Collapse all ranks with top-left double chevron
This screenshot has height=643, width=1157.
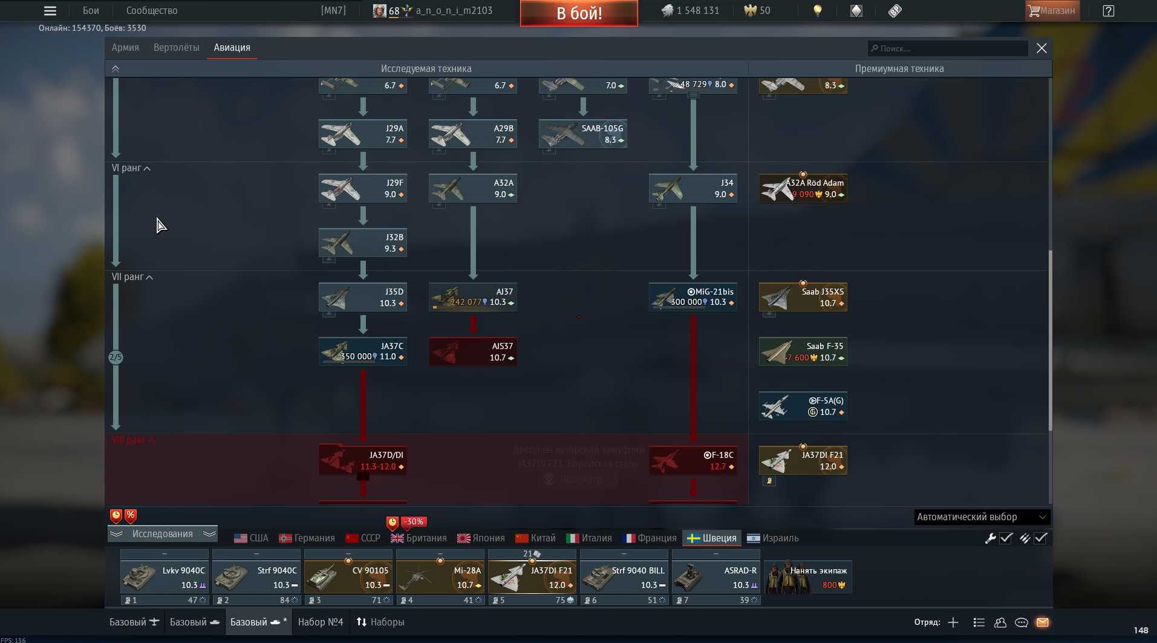(116, 68)
